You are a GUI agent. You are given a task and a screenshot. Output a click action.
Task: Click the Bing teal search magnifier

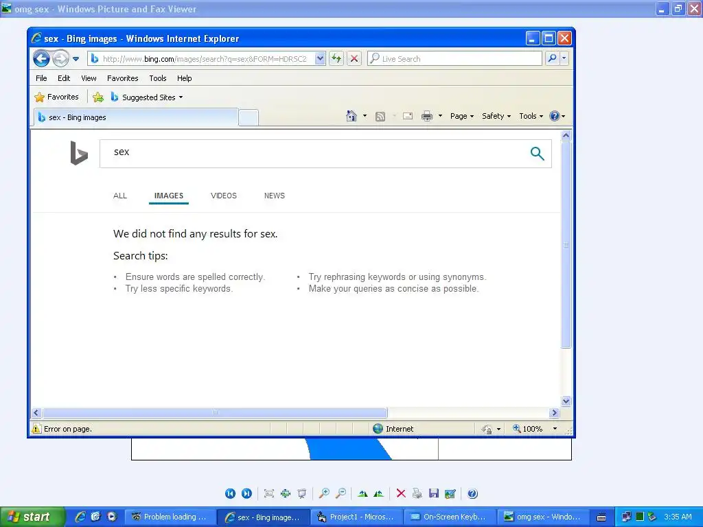tap(537, 154)
